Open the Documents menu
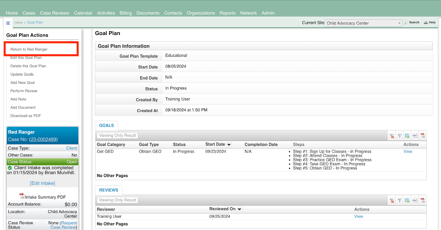This screenshot has width=441, height=230. [x=148, y=13]
